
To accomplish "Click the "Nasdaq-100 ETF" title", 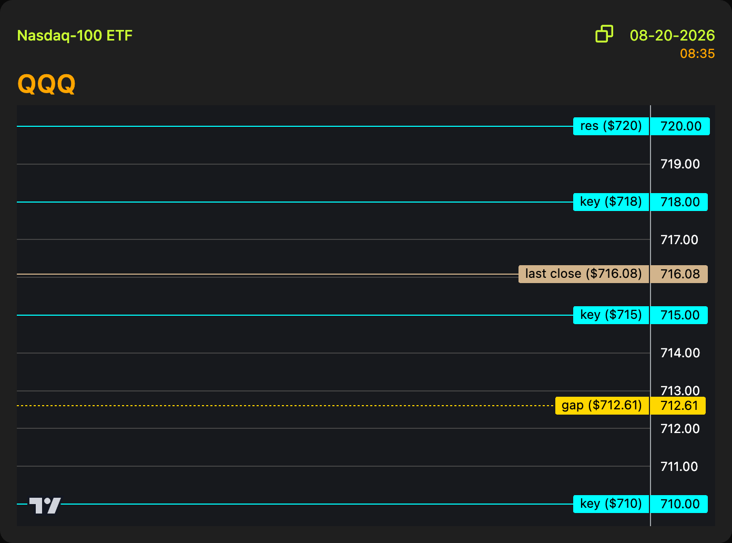I will (x=75, y=36).
